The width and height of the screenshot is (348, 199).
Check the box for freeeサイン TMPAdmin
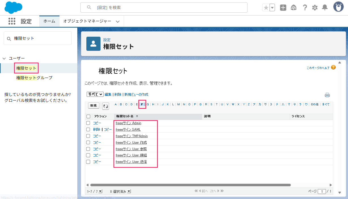88,136
